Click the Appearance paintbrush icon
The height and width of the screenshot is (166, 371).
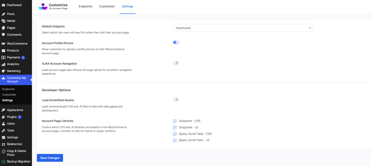[3, 110]
